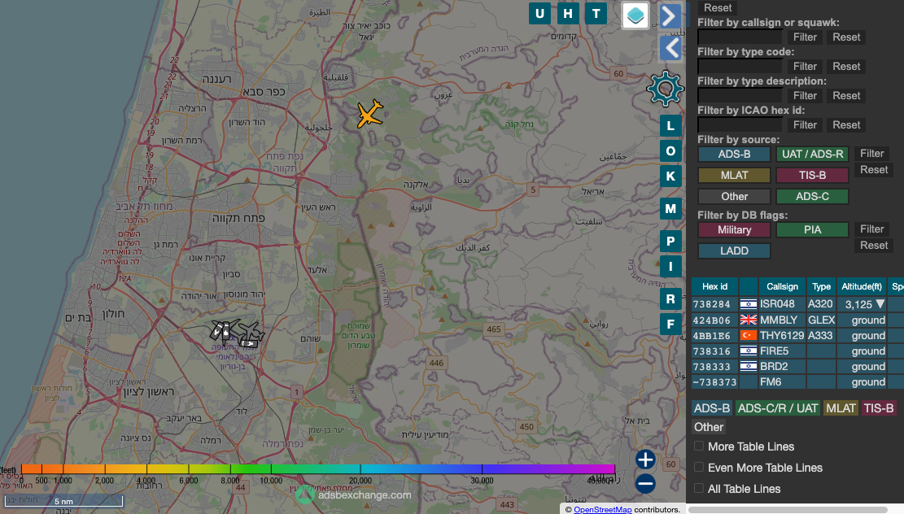904x514 pixels.
Task: Open the map layers selector
Action: click(x=635, y=15)
